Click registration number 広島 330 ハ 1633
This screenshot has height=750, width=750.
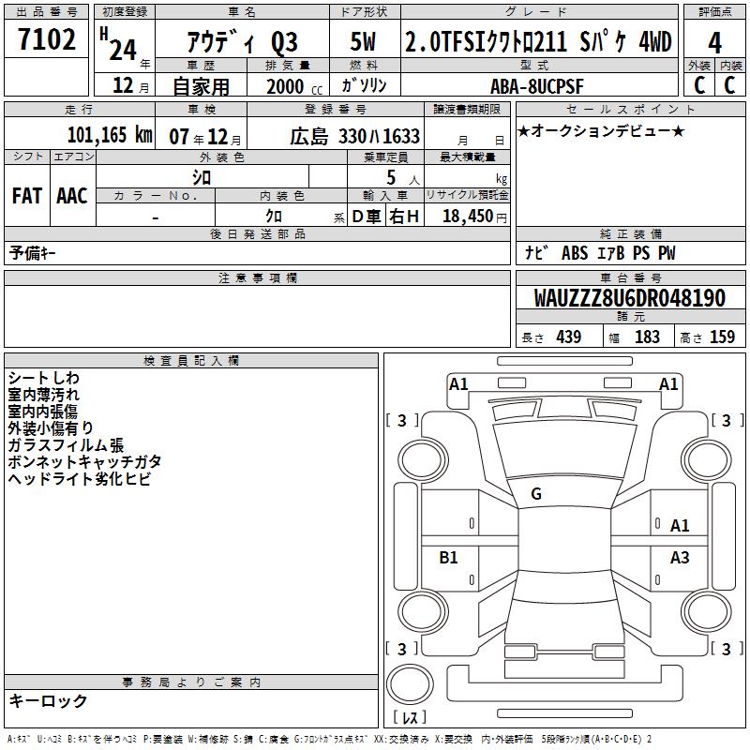pyautogui.click(x=354, y=137)
